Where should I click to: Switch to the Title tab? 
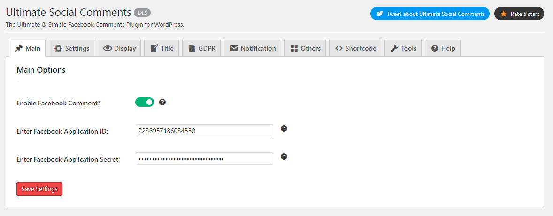pyautogui.click(x=162, y=48)
